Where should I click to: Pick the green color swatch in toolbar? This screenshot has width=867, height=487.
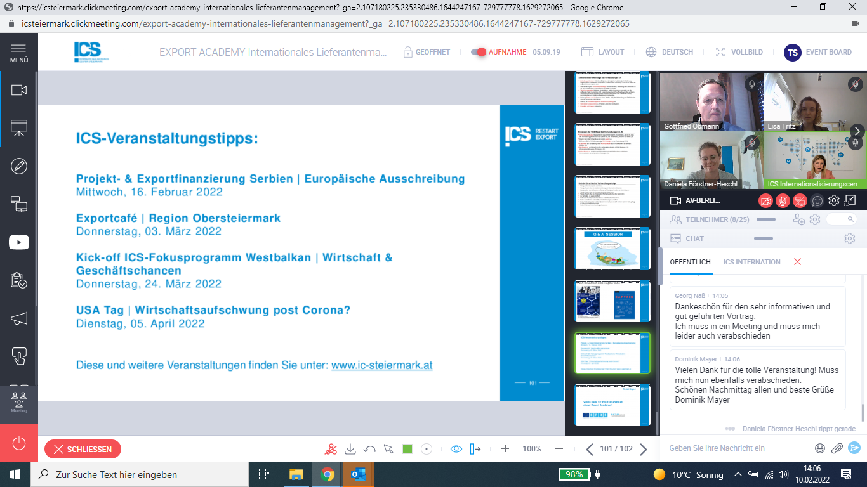(407, 449)
